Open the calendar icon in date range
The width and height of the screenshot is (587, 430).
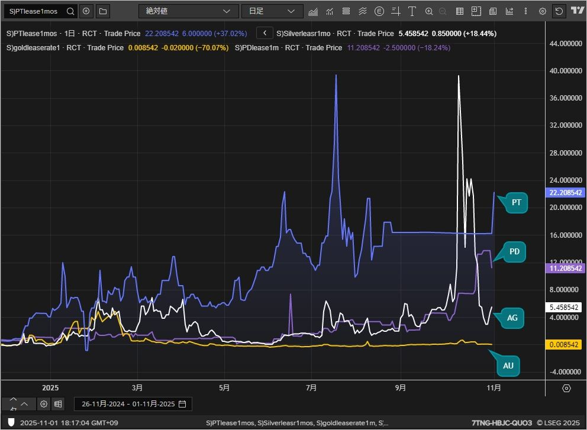tap(182, 404)
